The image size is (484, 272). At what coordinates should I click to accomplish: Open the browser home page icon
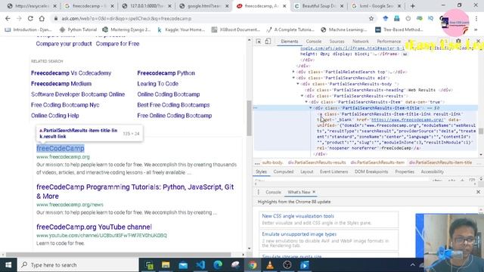tap(42, 18)
